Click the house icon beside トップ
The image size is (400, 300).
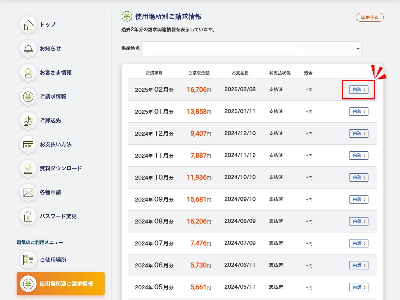coord(28,25)
